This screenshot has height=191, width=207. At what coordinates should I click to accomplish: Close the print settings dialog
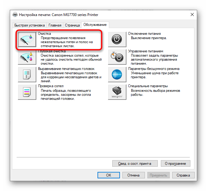click(192, 14)
